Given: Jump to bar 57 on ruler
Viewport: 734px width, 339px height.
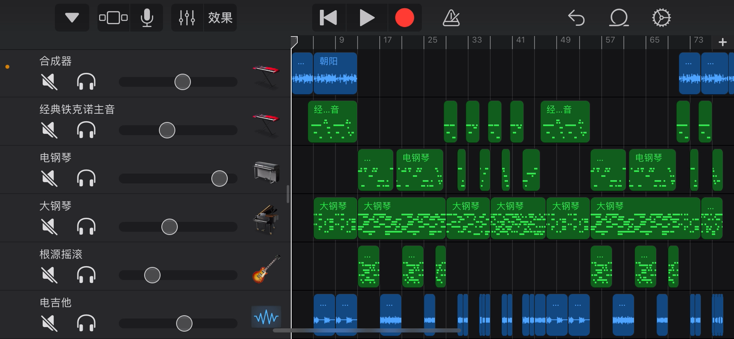Looking at the screenshot, I should [610, 40].
